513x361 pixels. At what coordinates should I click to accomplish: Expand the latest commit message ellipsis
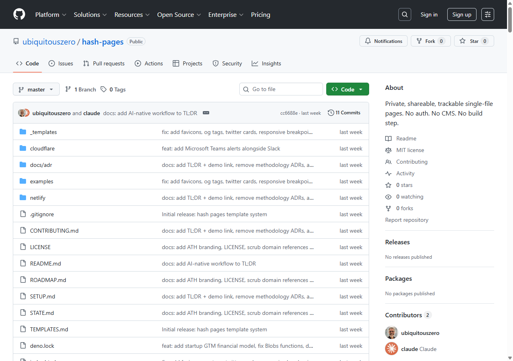(206, 113)
